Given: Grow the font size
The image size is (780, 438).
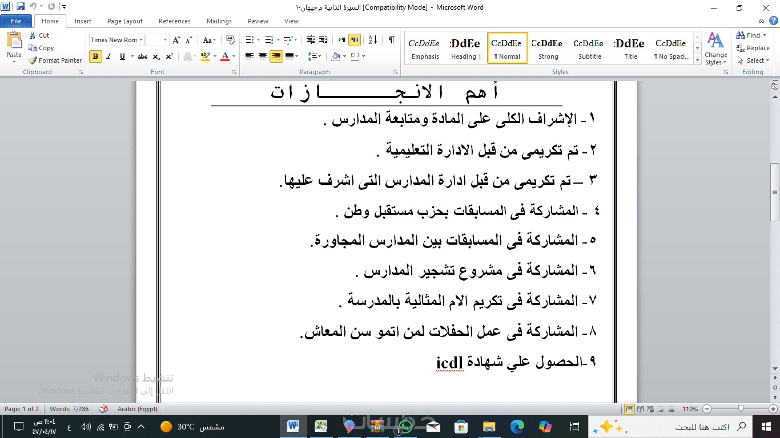Looking at the screenshot, I should click(x=176, y=40).
